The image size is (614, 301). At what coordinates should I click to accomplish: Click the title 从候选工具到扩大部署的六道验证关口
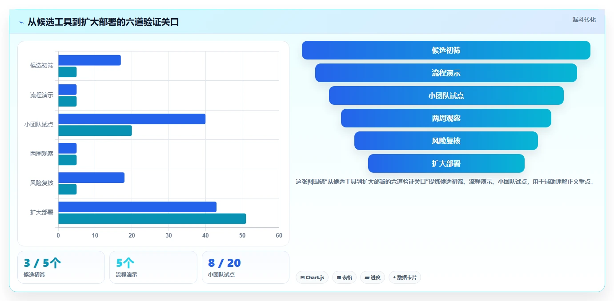point(103,22)
